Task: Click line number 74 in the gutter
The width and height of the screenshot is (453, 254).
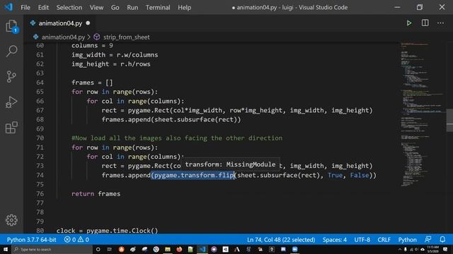Action: (40, 175)
